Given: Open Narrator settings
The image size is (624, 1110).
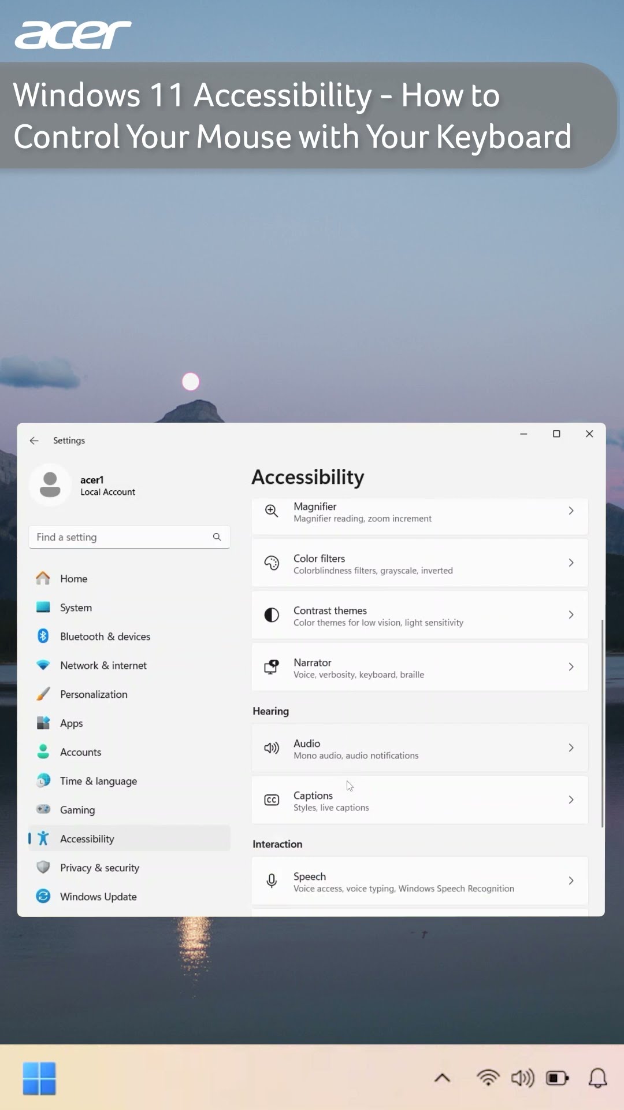Looking at the screenshot, I should tap(419, 667).
